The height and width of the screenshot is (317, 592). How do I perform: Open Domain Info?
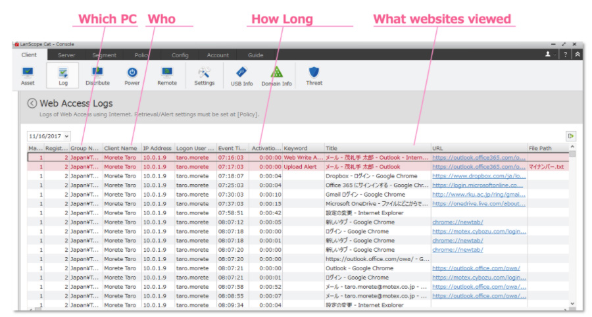coord(276,76)
